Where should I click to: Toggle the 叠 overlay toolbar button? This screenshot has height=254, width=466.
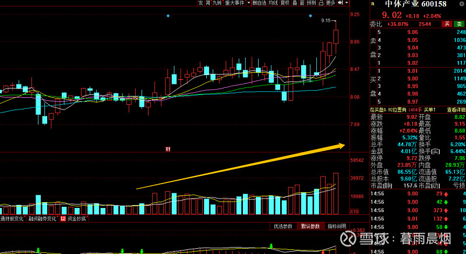coord(295,3)
